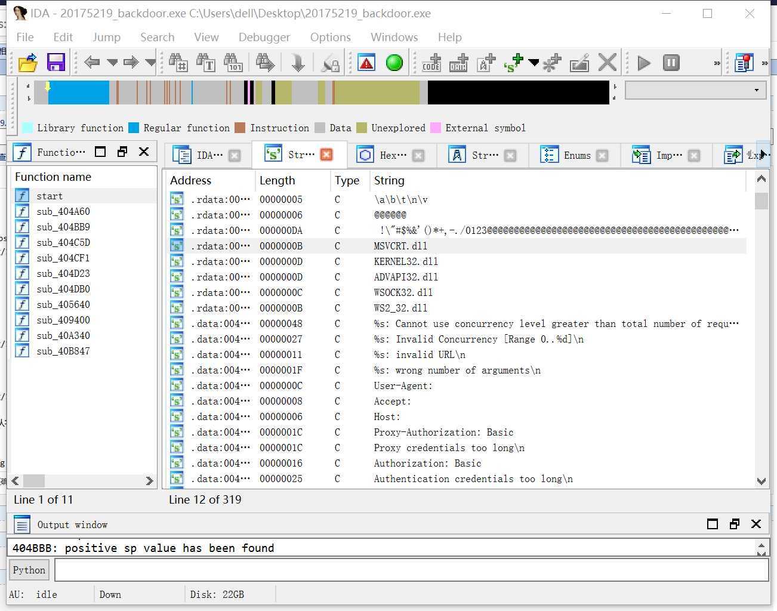Close the Functions window panel
777x611 pixels.
pyautogui.click(x=144, y=152)
